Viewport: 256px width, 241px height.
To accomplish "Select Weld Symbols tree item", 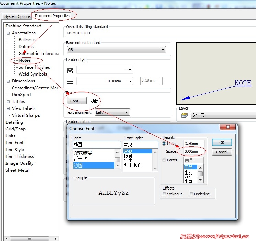I will click(33, 74).
